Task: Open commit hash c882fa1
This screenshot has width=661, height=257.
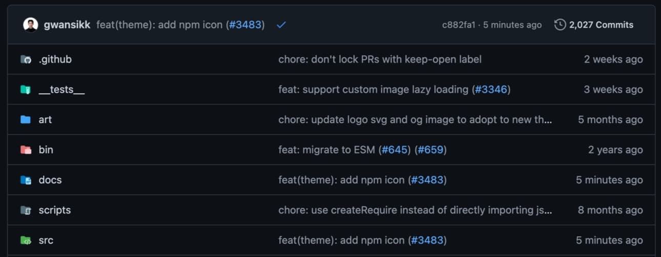Action: (x=459, y=25)
